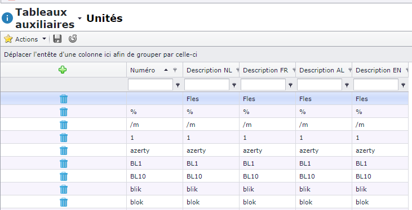Click the Description NL filter text field
This screenshot has width=412, height=210.
click(207, 85)
